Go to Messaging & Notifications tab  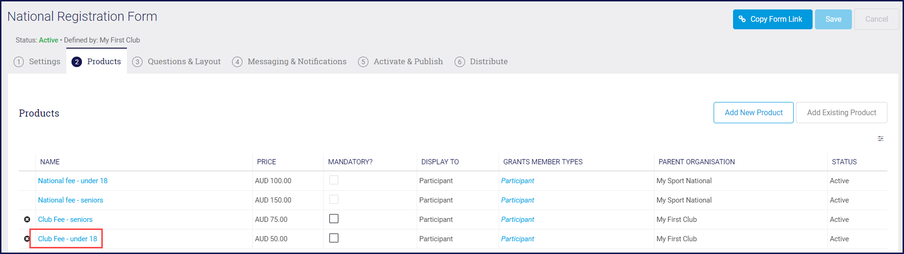tap(297, 62)
